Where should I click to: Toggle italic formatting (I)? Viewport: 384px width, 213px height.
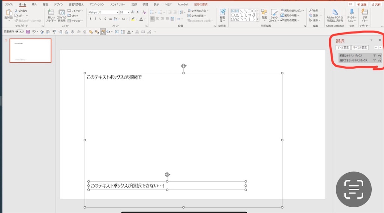point(95,19)
